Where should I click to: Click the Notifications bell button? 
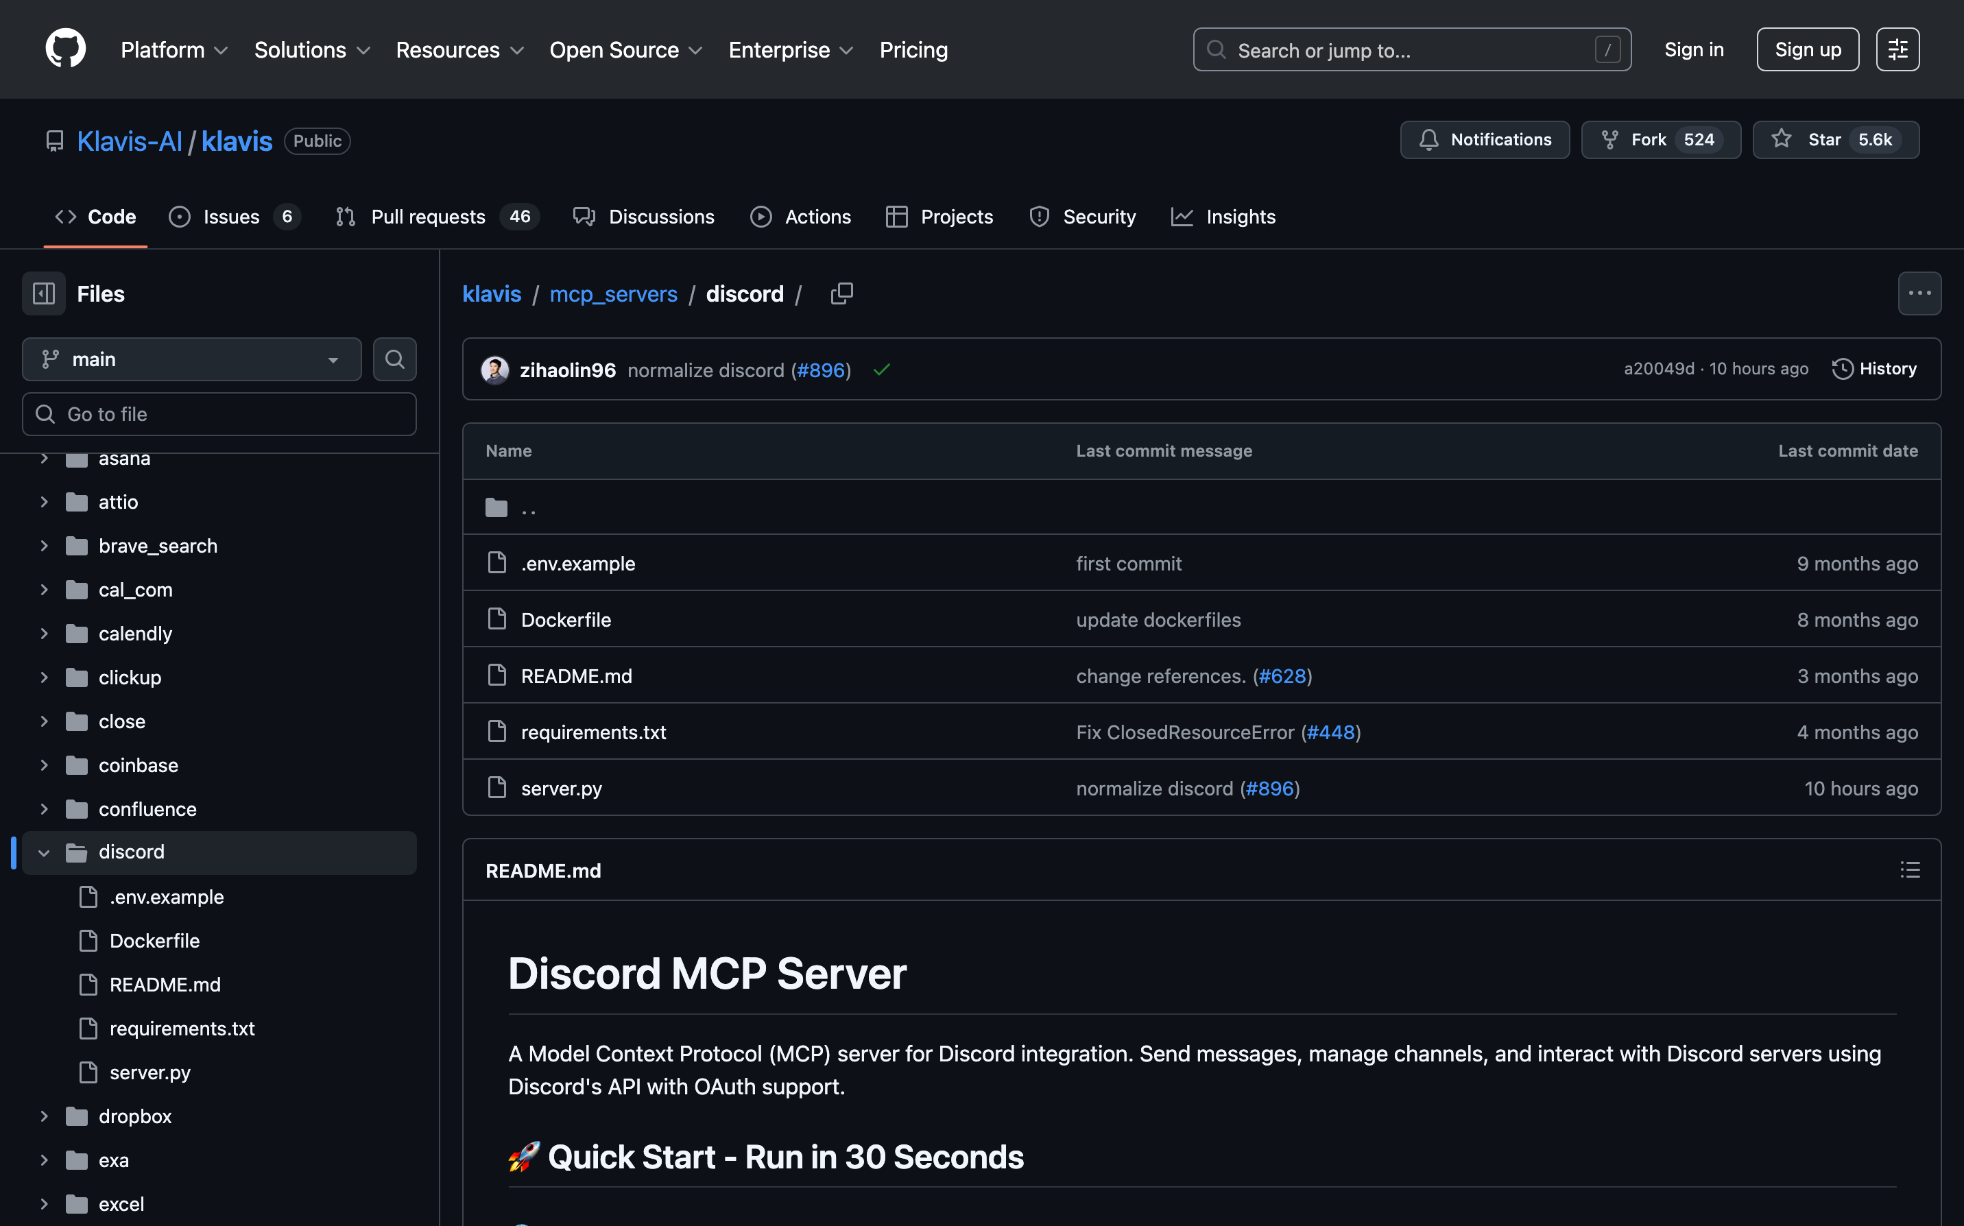pyautogui.click(x=1484, y=139)
